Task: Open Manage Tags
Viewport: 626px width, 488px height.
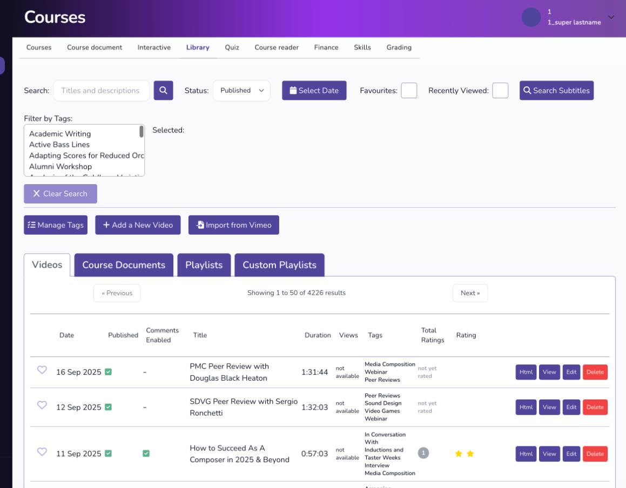Action: pos(56,225)
